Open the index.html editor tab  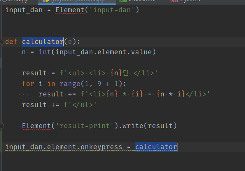[x=142, y=1]
